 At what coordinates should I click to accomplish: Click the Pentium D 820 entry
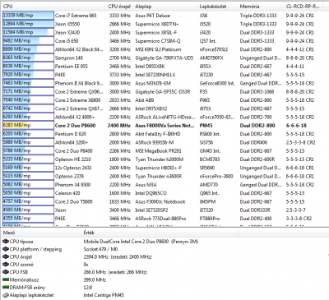click(71, 134)
